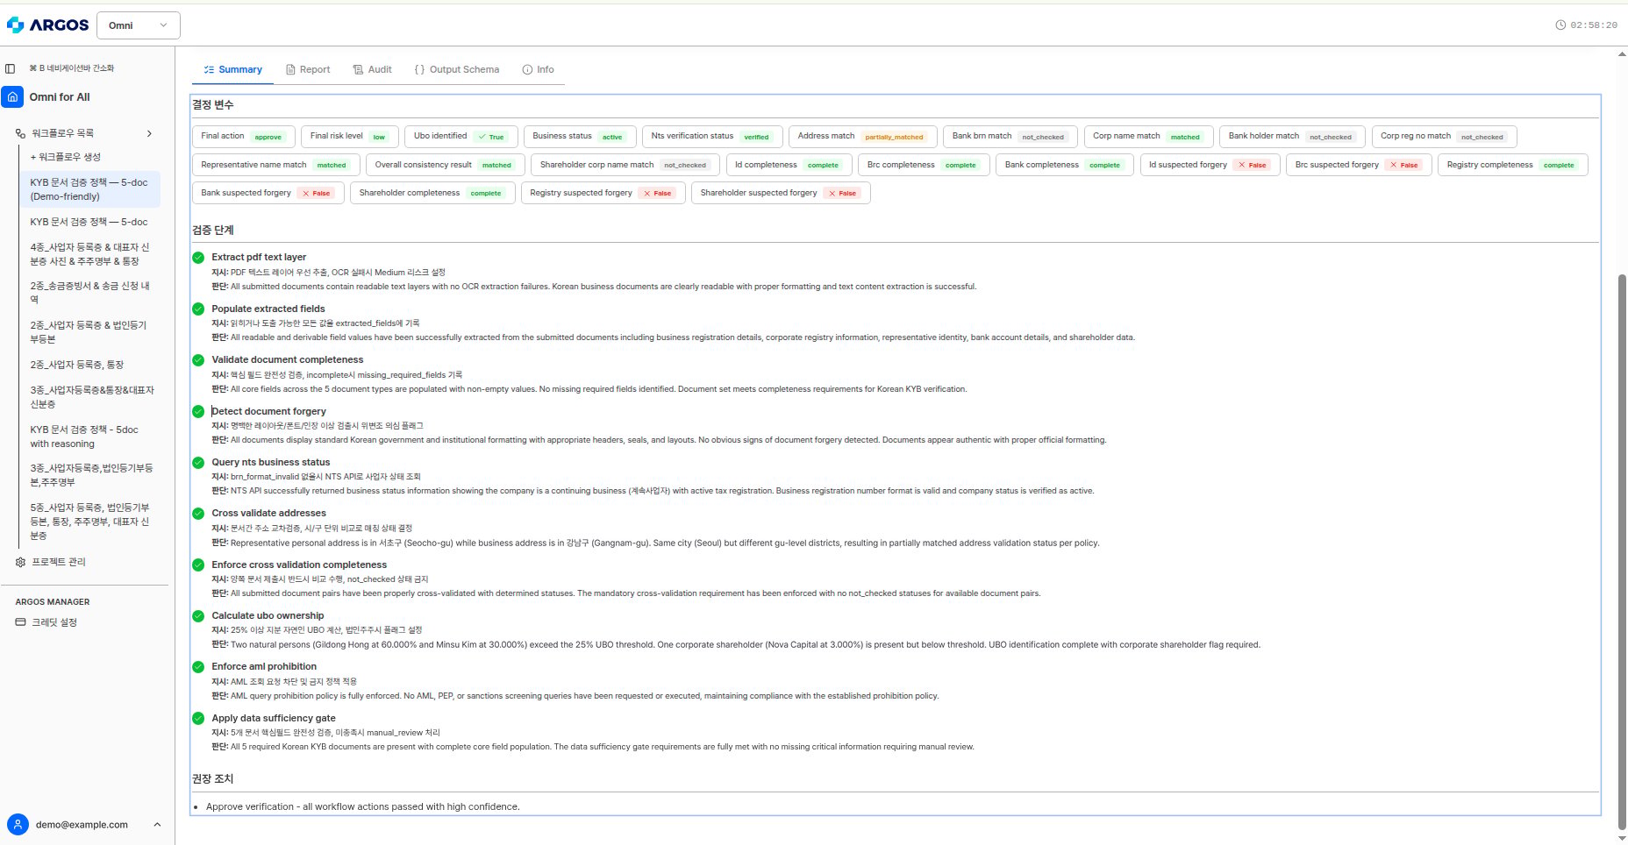This screenshot has width=1628, height=845.
Task: Click green check beside Enforce aml prohibition
Action: click(198, 666)
